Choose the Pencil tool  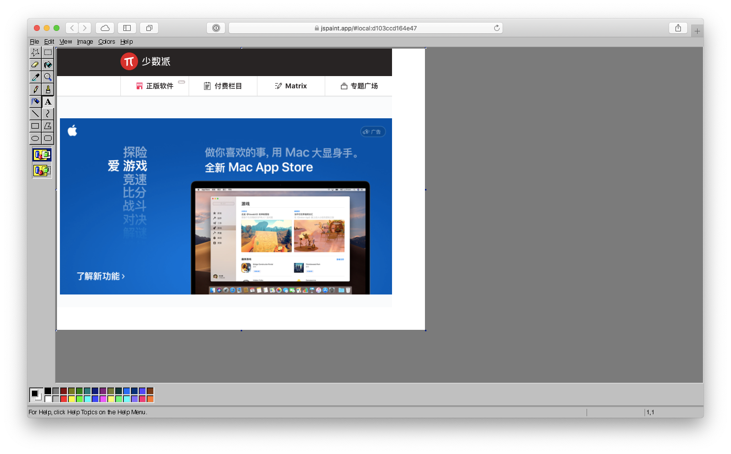[x=35, y=89]
